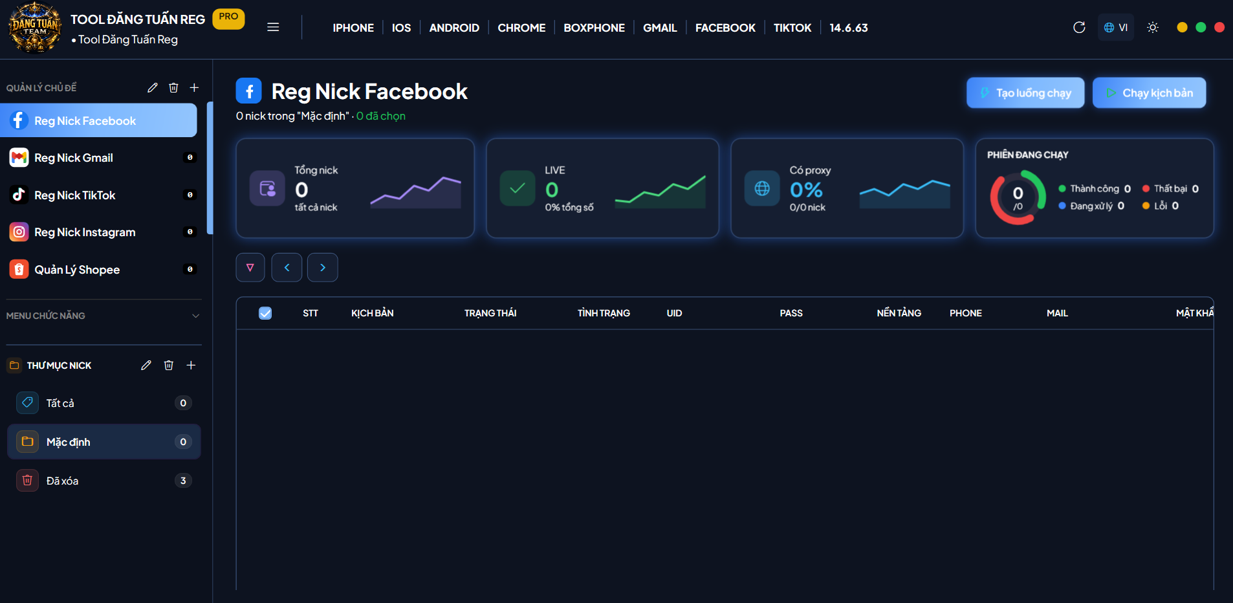This screenshot has height=603, width=1233.
Task: Sort by the TRẠNG THÁI column header
Action: [x=490, y=313]
